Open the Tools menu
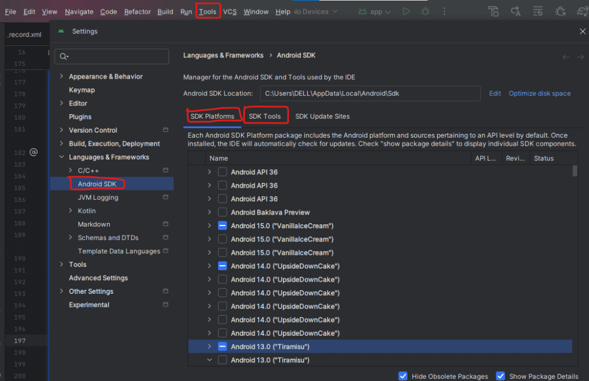 208,11
